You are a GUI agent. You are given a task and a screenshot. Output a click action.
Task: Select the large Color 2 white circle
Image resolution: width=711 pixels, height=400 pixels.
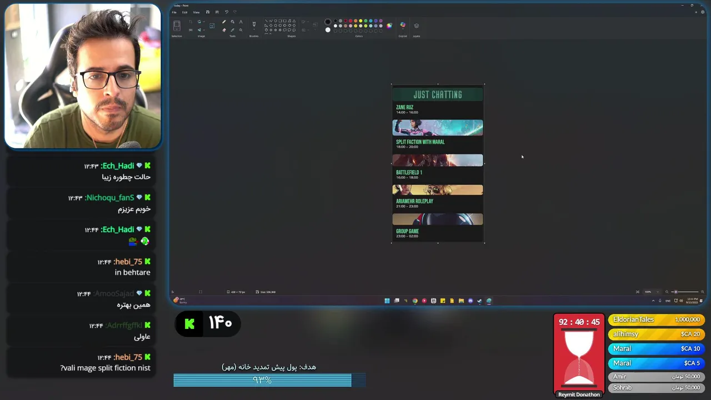coord(328,30)
